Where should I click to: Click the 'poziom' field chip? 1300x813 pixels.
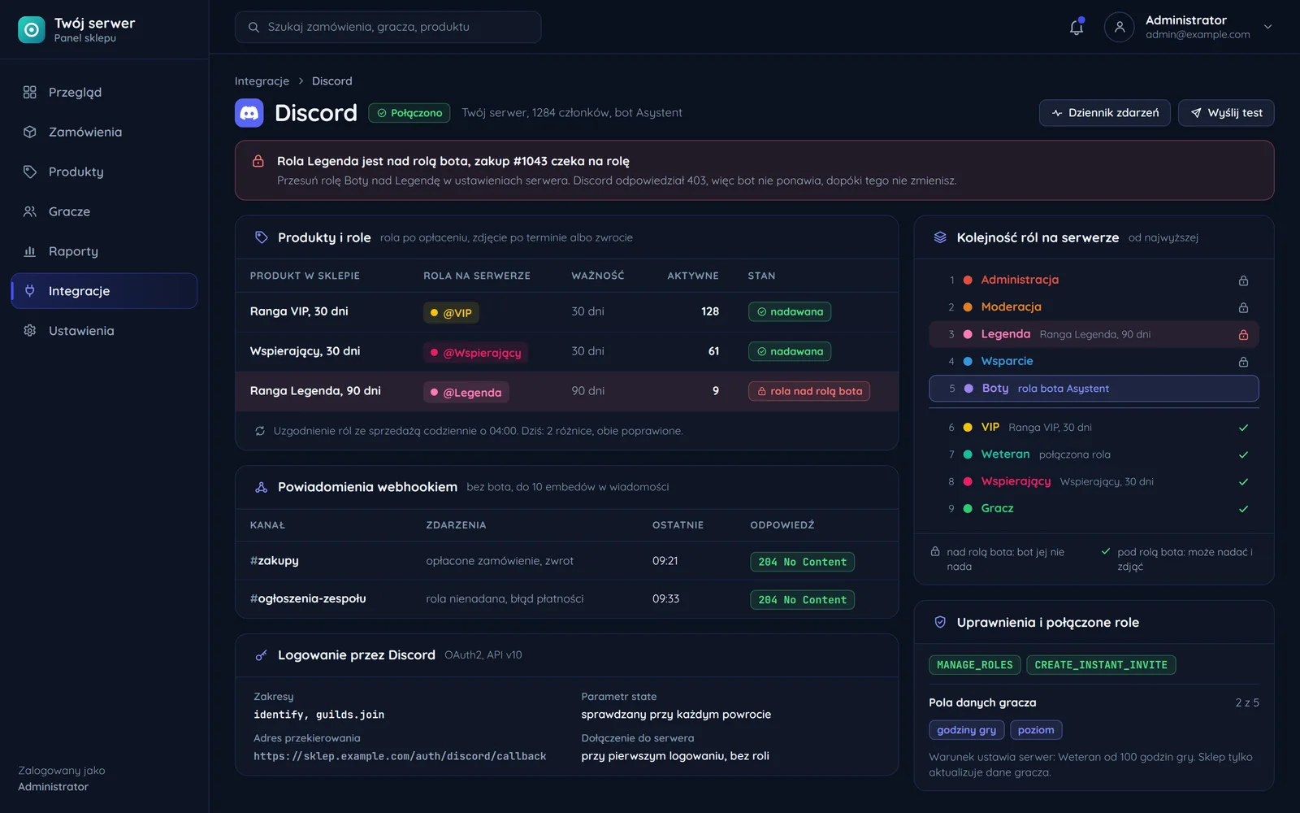(1036, 730)
